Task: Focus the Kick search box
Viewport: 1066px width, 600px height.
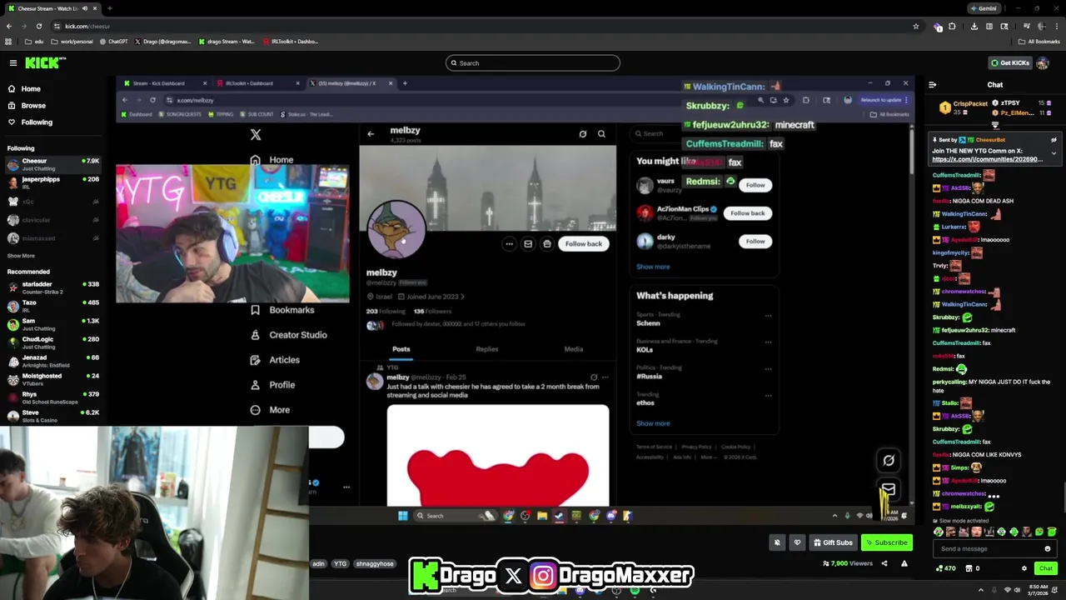Action: (x=533, y=63)
